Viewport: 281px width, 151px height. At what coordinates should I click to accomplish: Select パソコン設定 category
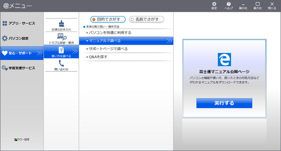coord(22,38)
